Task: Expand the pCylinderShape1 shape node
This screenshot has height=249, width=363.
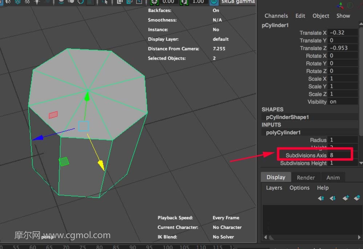Action: click(x=287, y=117)
